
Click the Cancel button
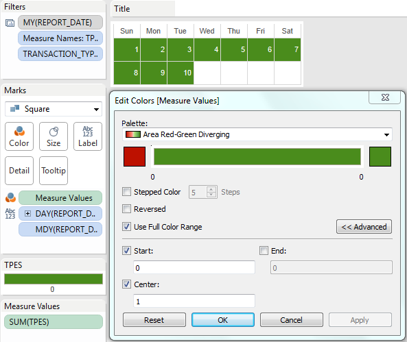click(x=292, y=319)
